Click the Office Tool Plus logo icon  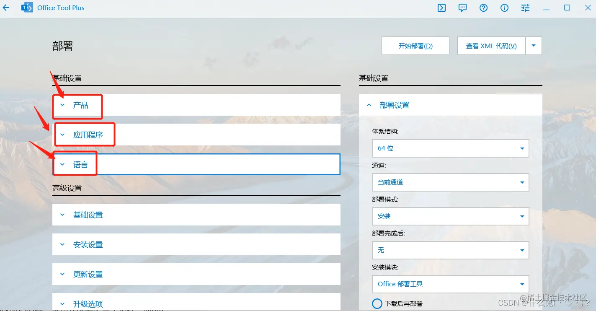click(27, 7)
